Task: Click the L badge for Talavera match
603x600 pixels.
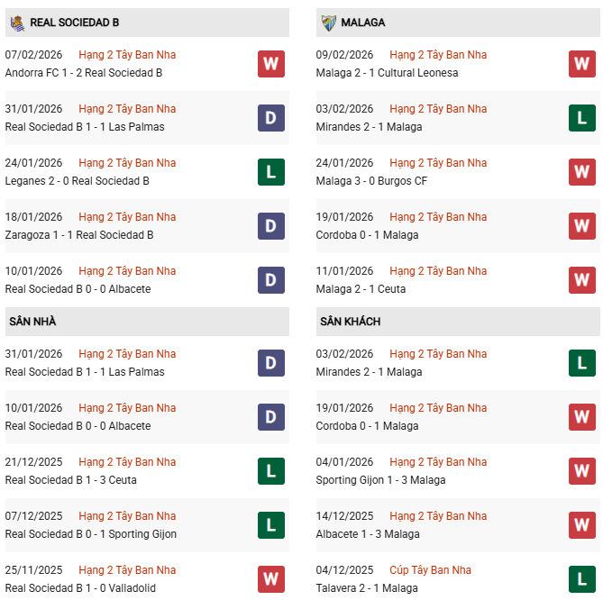Action: point(582,579)
